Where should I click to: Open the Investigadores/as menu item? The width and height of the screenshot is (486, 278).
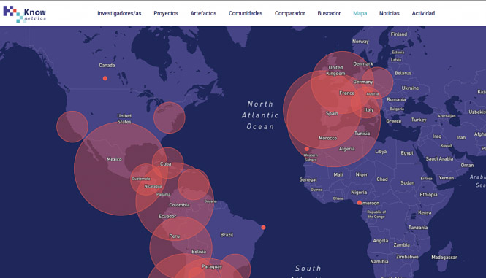coord(119,13)
